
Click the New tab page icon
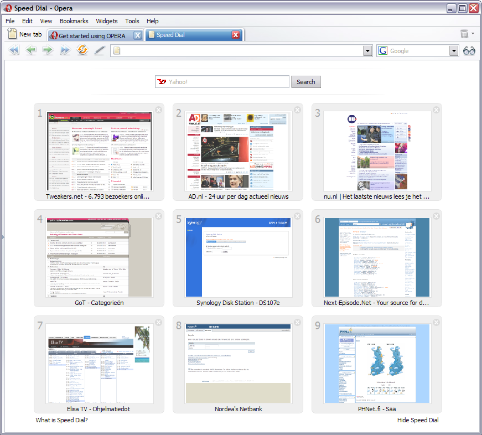tap(12, 34)
